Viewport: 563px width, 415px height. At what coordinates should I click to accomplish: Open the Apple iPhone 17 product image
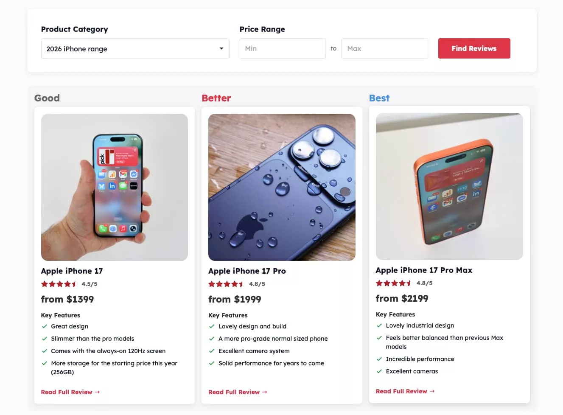115,187
